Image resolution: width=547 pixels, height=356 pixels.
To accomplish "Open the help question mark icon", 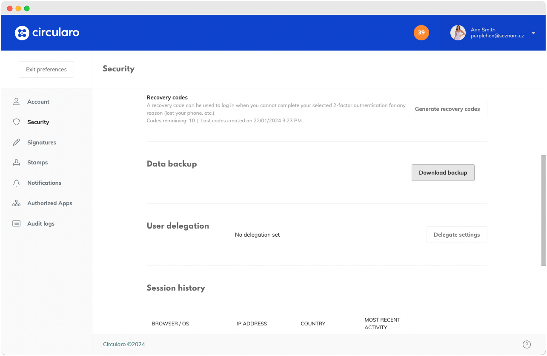I will (x=527, y=345).
